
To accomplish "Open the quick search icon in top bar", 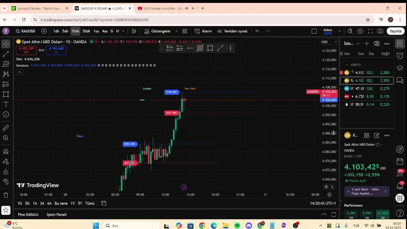I will (350, 31).
